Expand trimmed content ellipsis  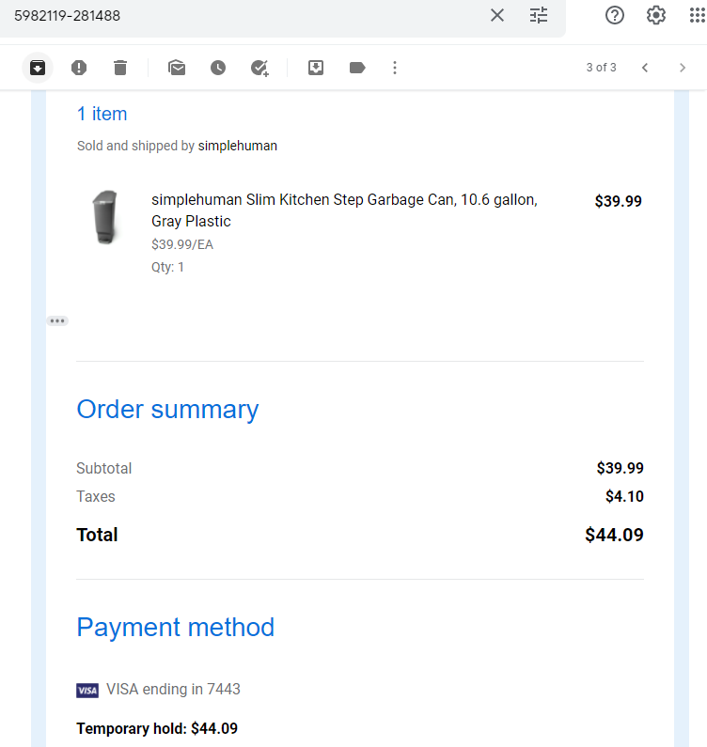57,321
